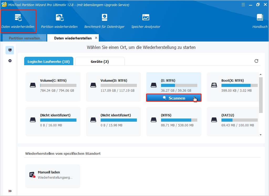The image size is (269, 196).
Task: Click MiniTool app logo in title bar
Action: pyautogui.click(x=4, y=5)
